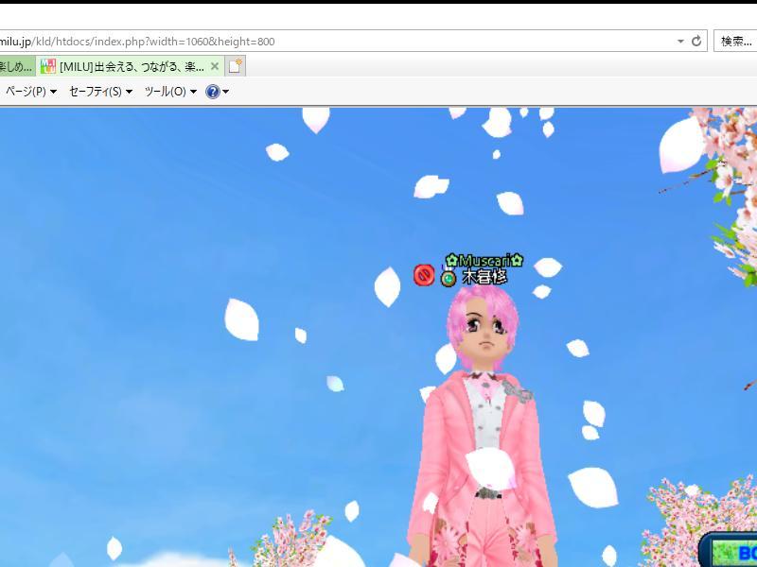Click the green medal icon next to 木暮修
This screenshot has width=757, height=567.
pos(449,278)
